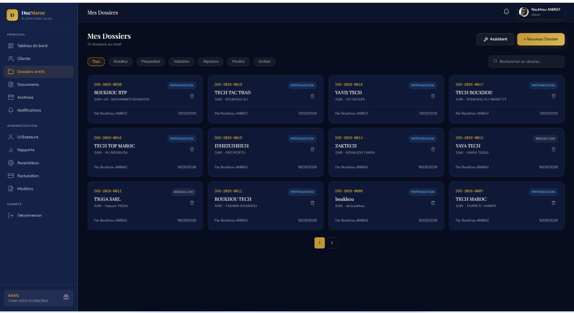Screen dimensions: 574x313
Task: Click the notification bell icon in header
Action: (506, 12)
